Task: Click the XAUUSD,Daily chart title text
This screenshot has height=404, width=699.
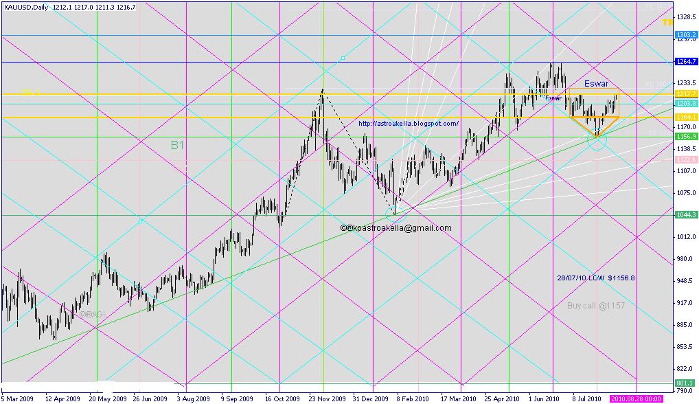Action: 25,7
